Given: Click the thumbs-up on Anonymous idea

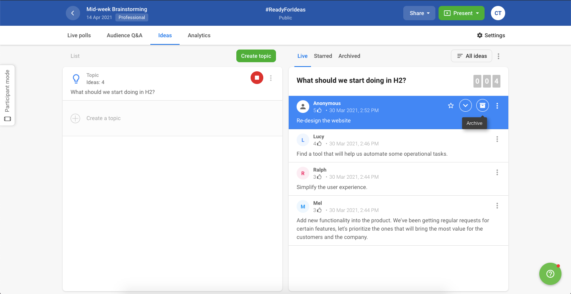Looking at the screenshot, I should (x=319, y=110).
